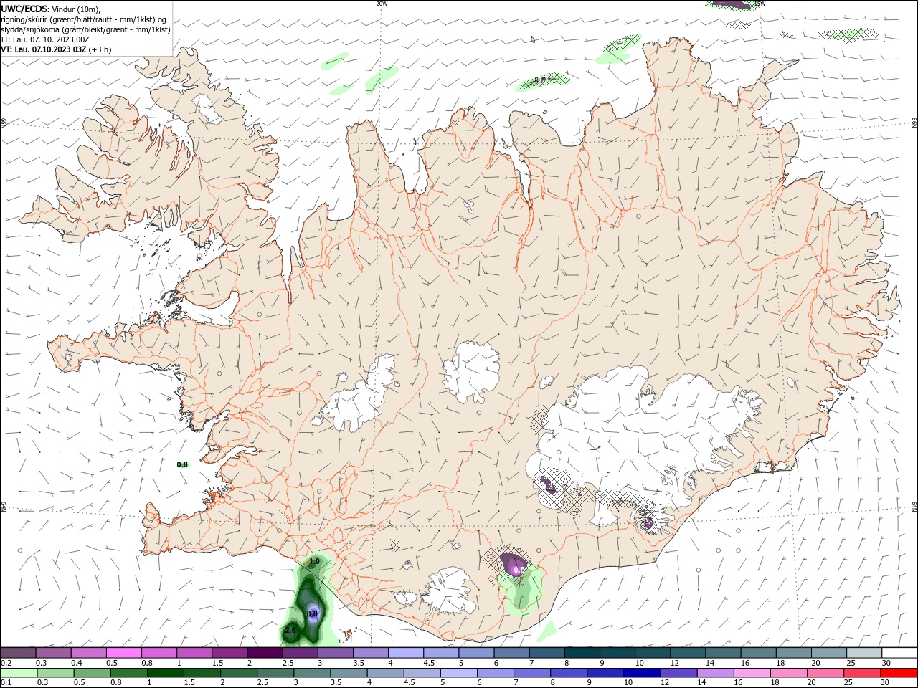918x688 pixels.
Task: Click the '2.6' precipitation value offshore
Action: [x=290, y=631]
